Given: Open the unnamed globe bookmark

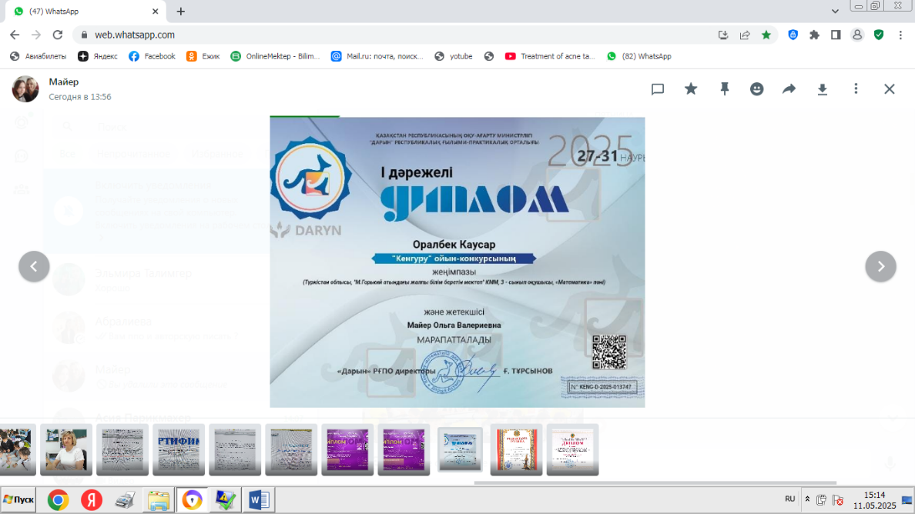Looking at the screenshot, I should pyautogui.click(x=489, y=56).
